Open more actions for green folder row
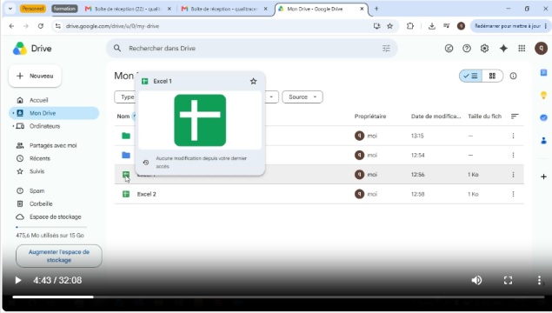 513,136
